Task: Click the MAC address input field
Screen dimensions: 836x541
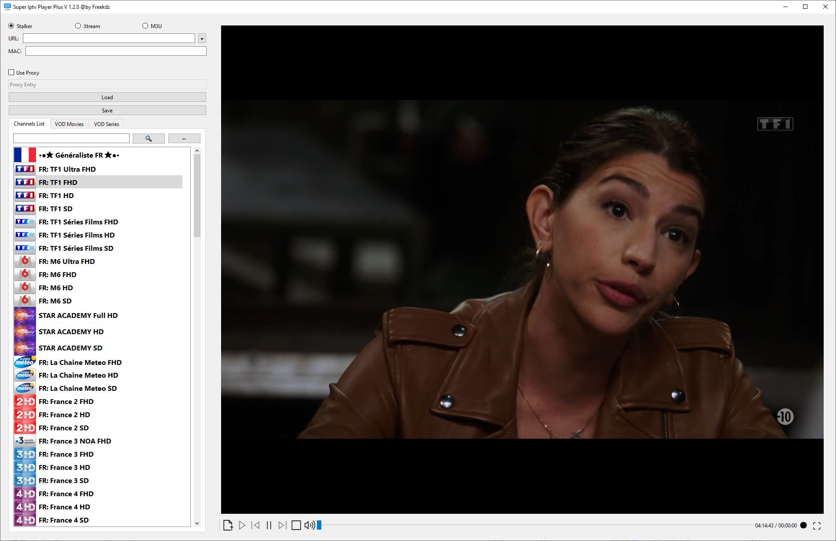Action: (x=116, y=51)
